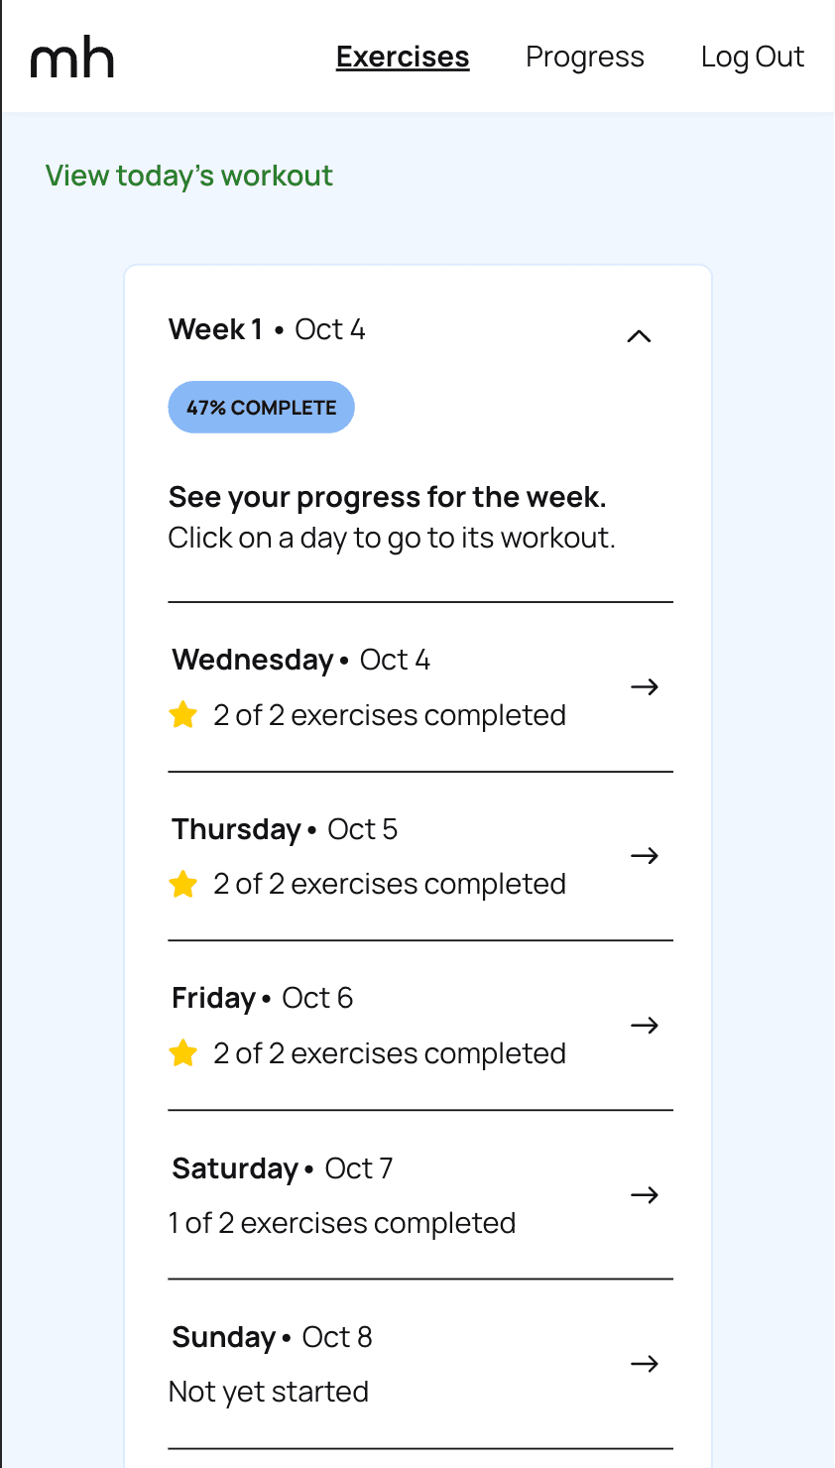Select Sunday's Not yet started status
This screenshot has height=1468, width=835.
tap(269, 1392)
